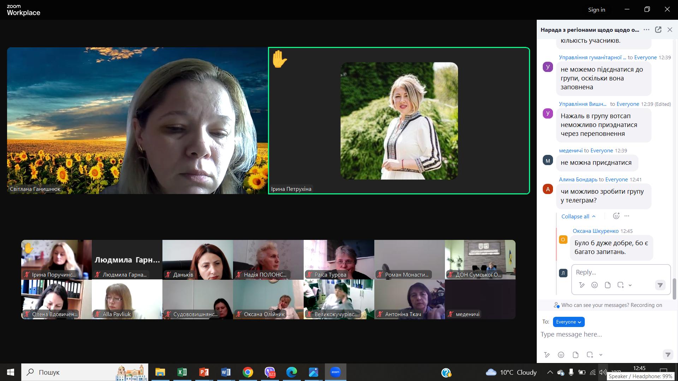
Task: Open chat panel more options ellipsis
Action: (646, 30)
